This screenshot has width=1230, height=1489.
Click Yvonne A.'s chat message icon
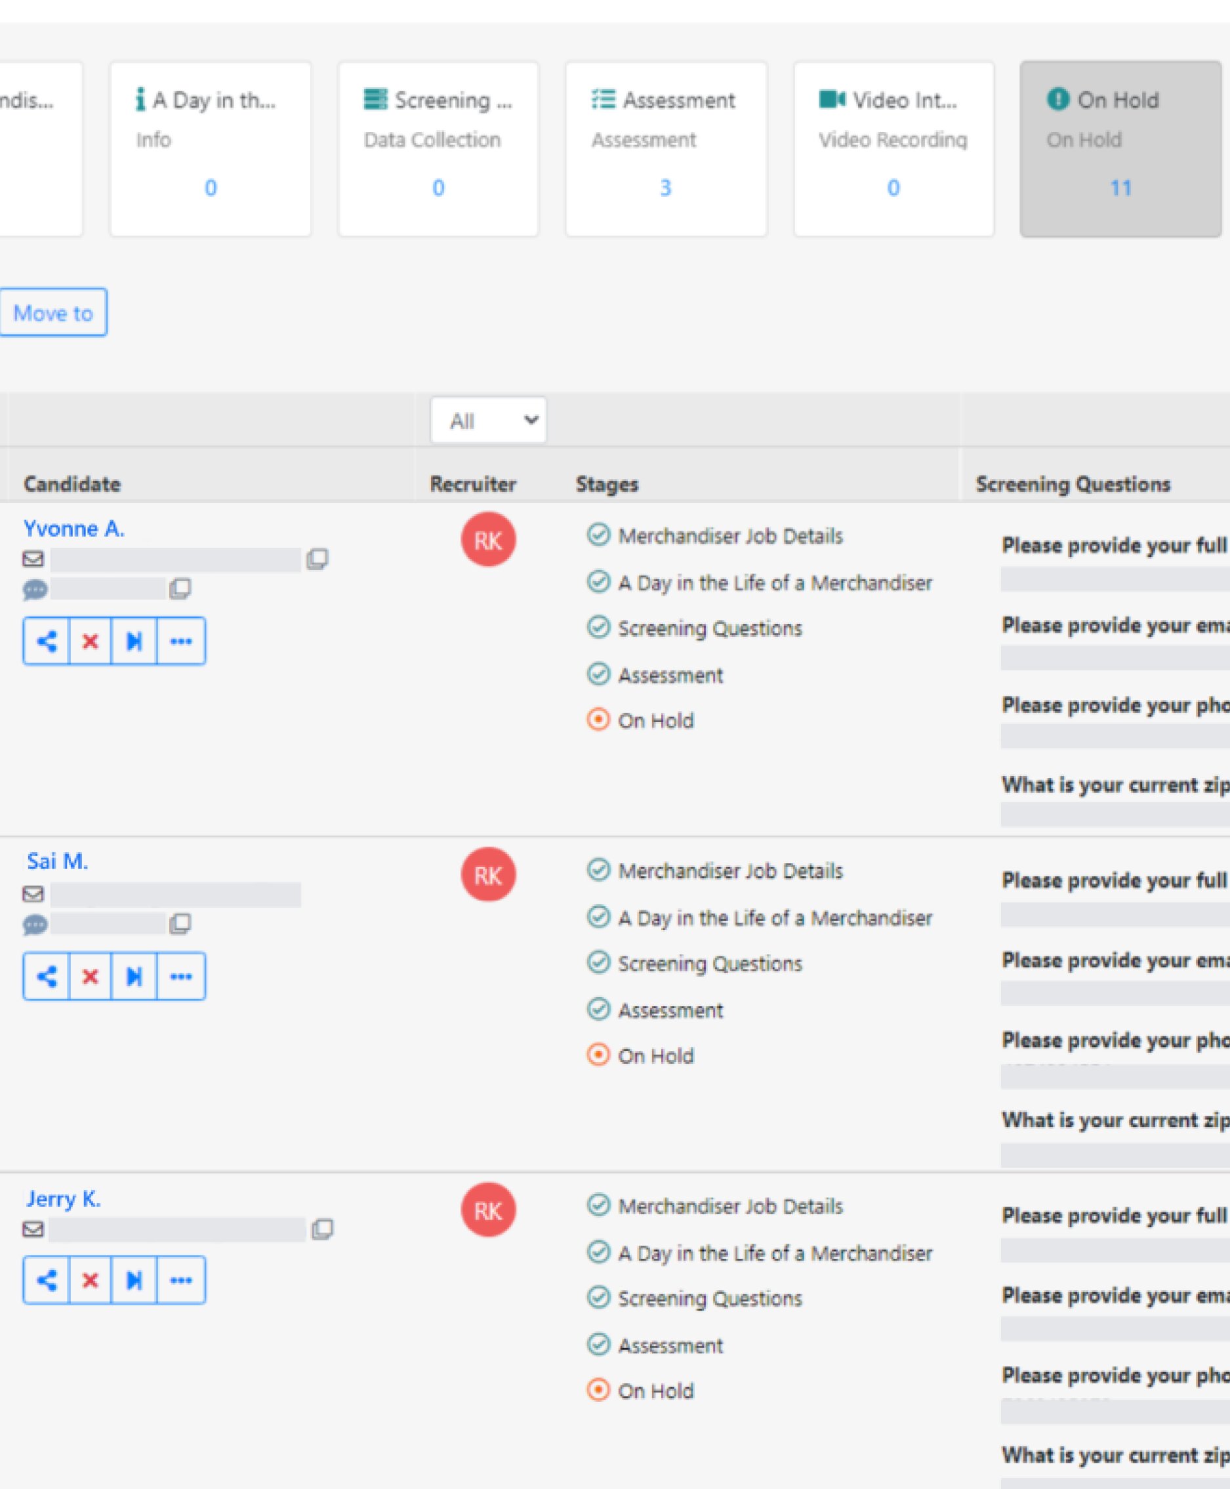click(x=35, y=589)
